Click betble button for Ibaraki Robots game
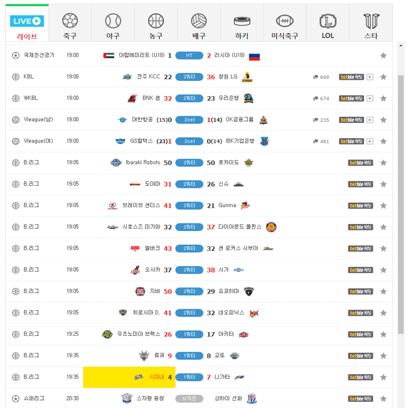This screenshot has width=408, height=408. click(360, 163)
